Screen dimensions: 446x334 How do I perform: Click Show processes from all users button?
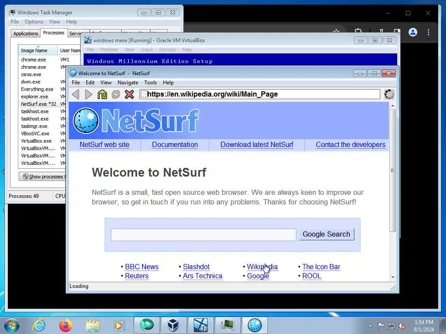(42, 177)
